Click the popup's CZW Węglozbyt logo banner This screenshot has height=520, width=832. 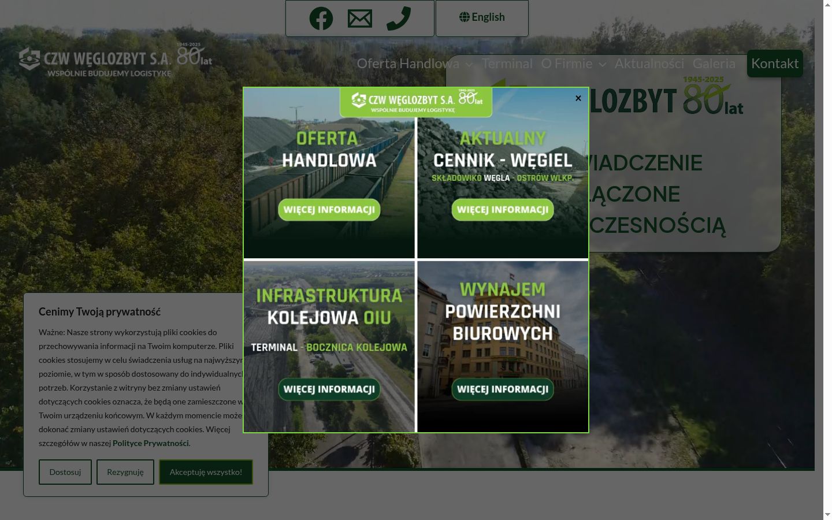pyautogui.click(x=416, y=102)
